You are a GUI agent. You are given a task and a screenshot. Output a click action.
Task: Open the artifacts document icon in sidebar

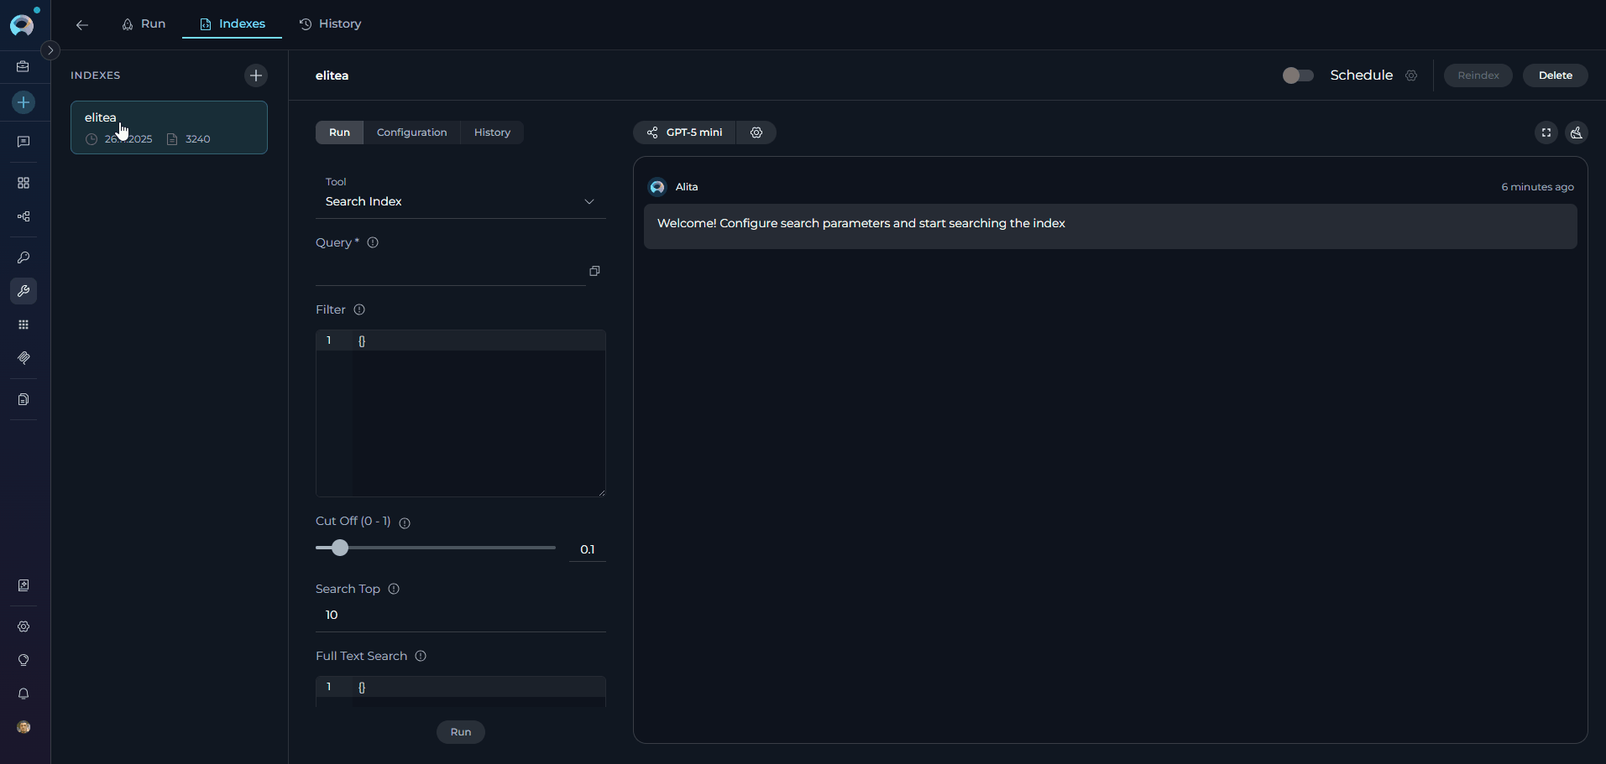pyautogui.click(x=23, y=399)
